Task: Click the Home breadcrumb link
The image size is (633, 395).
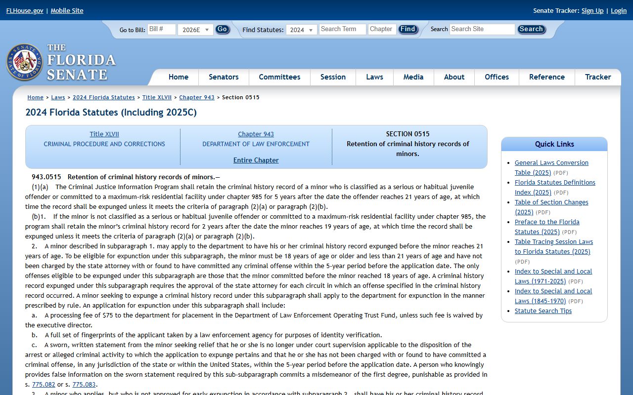Action: point(36,97)
